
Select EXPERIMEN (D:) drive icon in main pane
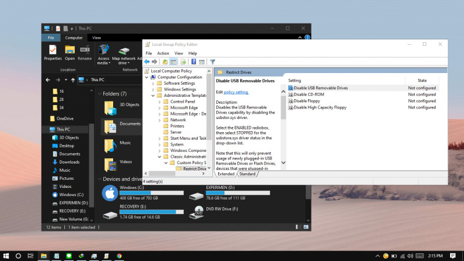coord(196,195)
